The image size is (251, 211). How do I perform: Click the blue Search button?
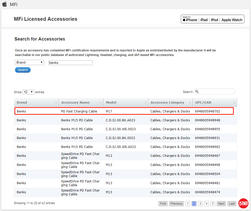(23, 70)
